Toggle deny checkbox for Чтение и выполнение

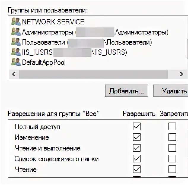click(172, 148)
